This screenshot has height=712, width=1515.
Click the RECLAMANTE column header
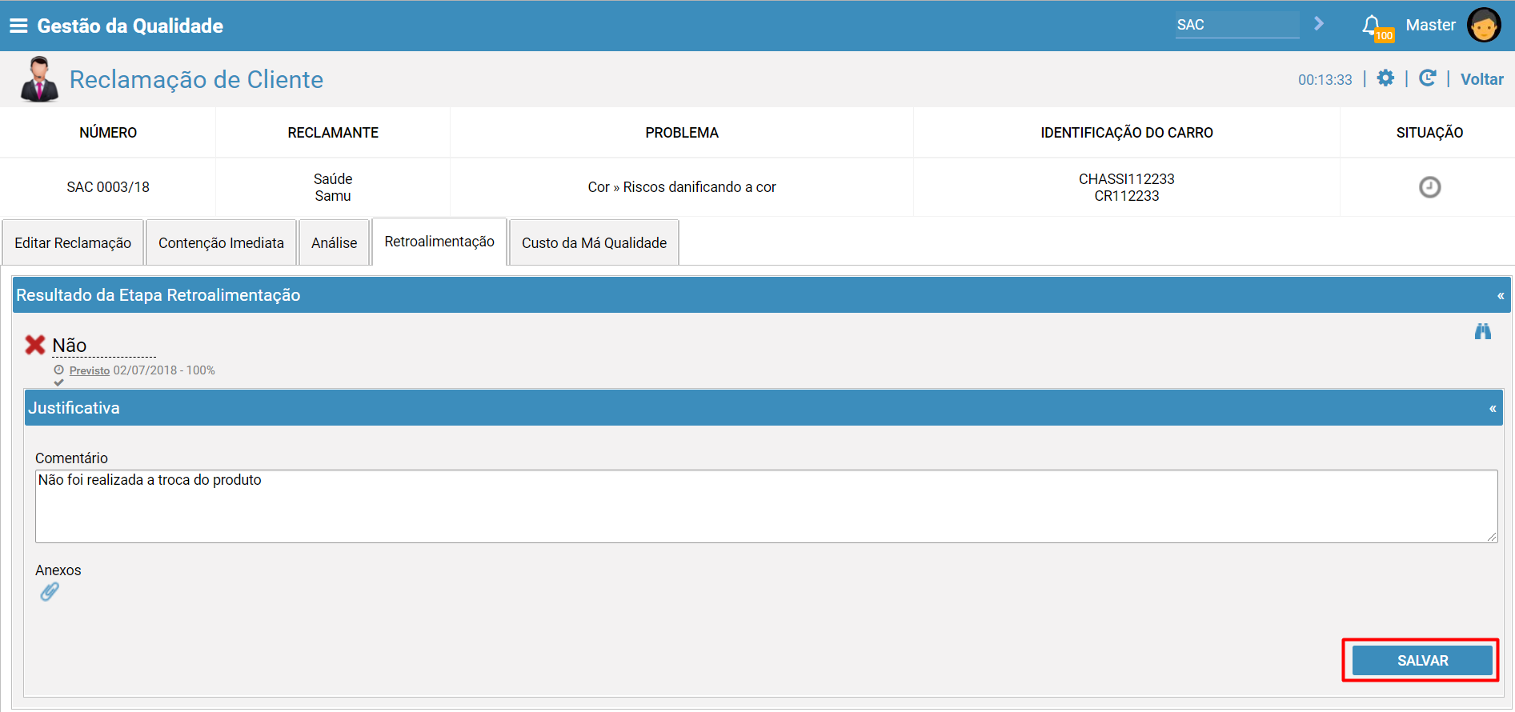(x=333, y=133)
